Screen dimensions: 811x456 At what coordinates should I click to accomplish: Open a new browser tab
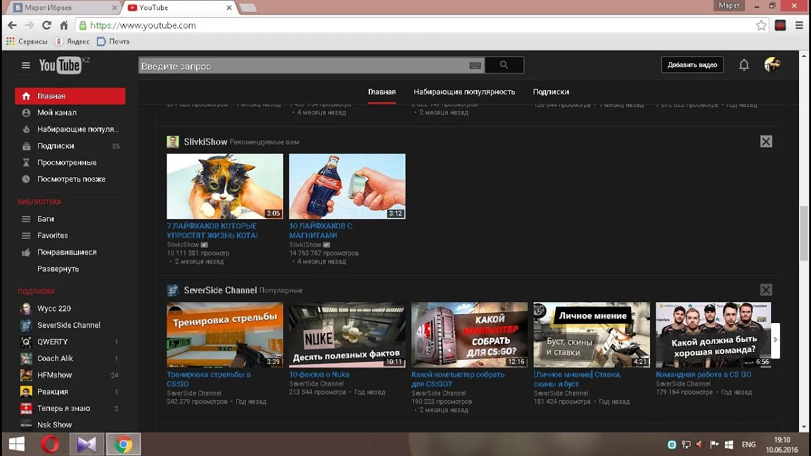248,8
